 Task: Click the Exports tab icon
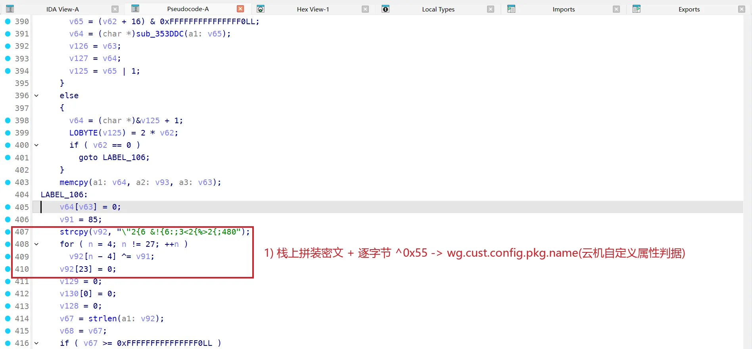[637, 9]
